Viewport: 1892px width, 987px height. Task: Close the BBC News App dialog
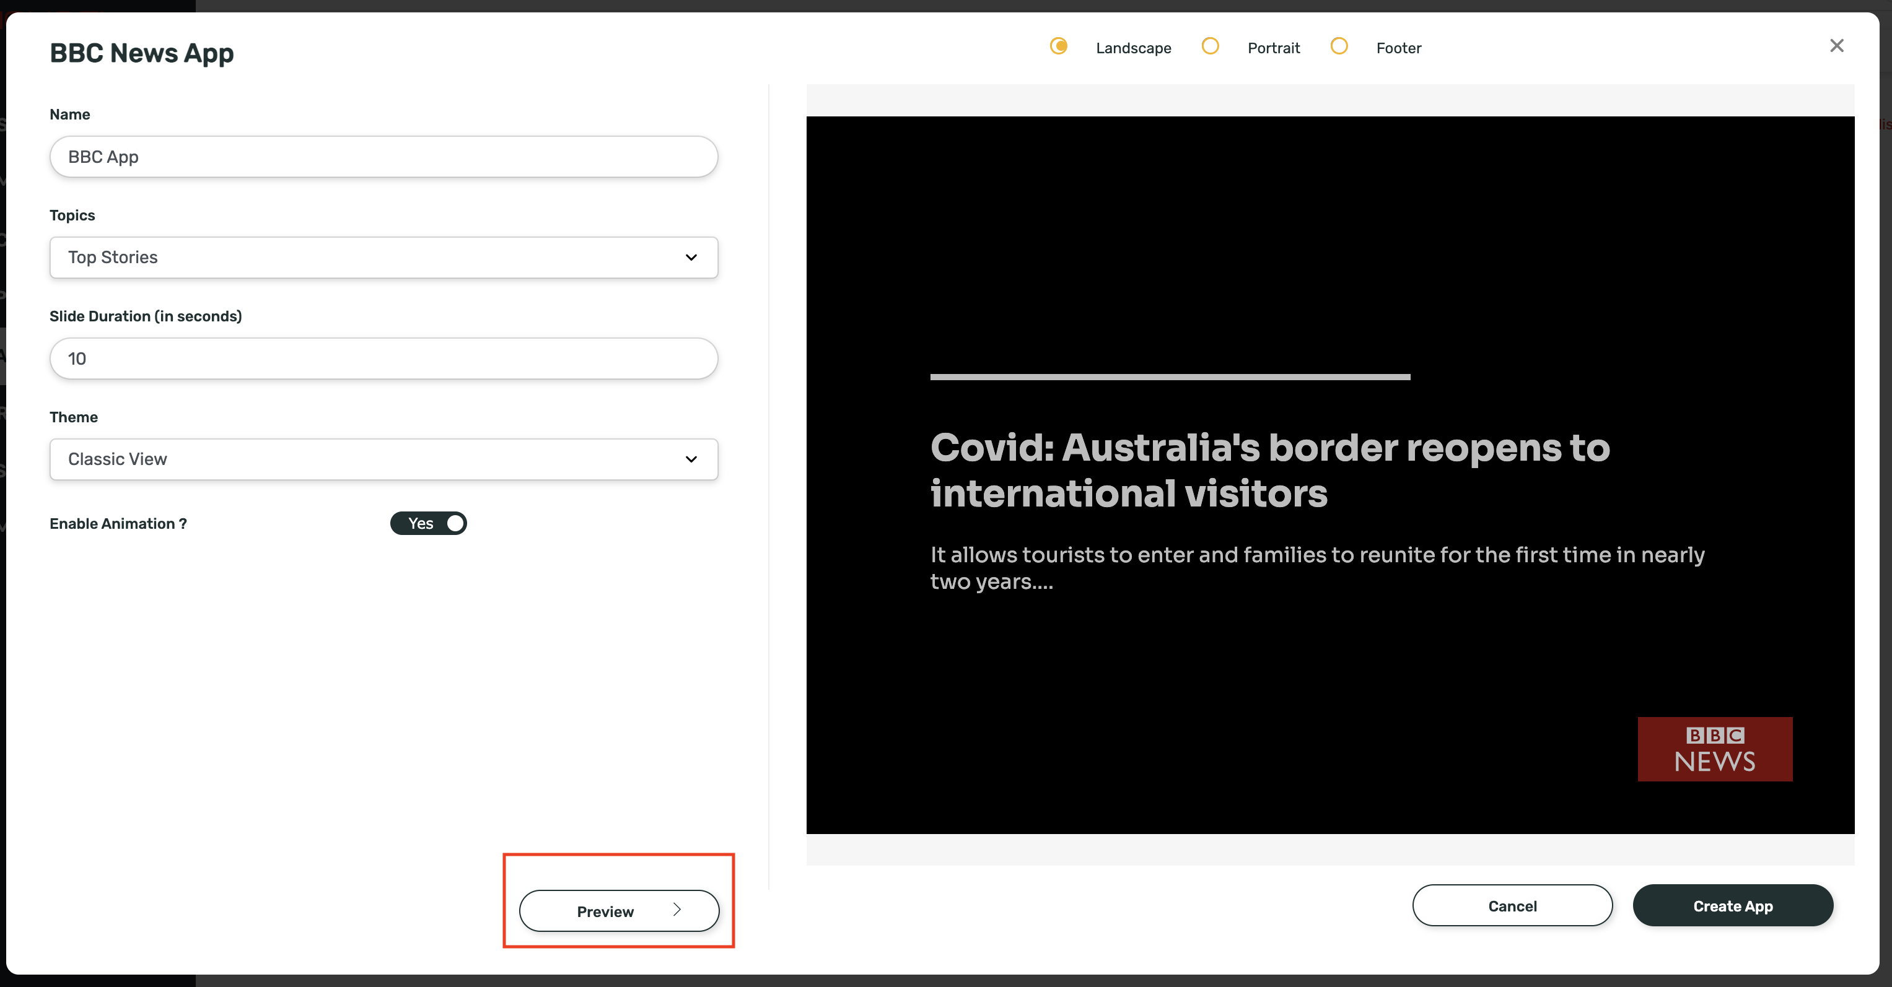(x=1836, y=45)
